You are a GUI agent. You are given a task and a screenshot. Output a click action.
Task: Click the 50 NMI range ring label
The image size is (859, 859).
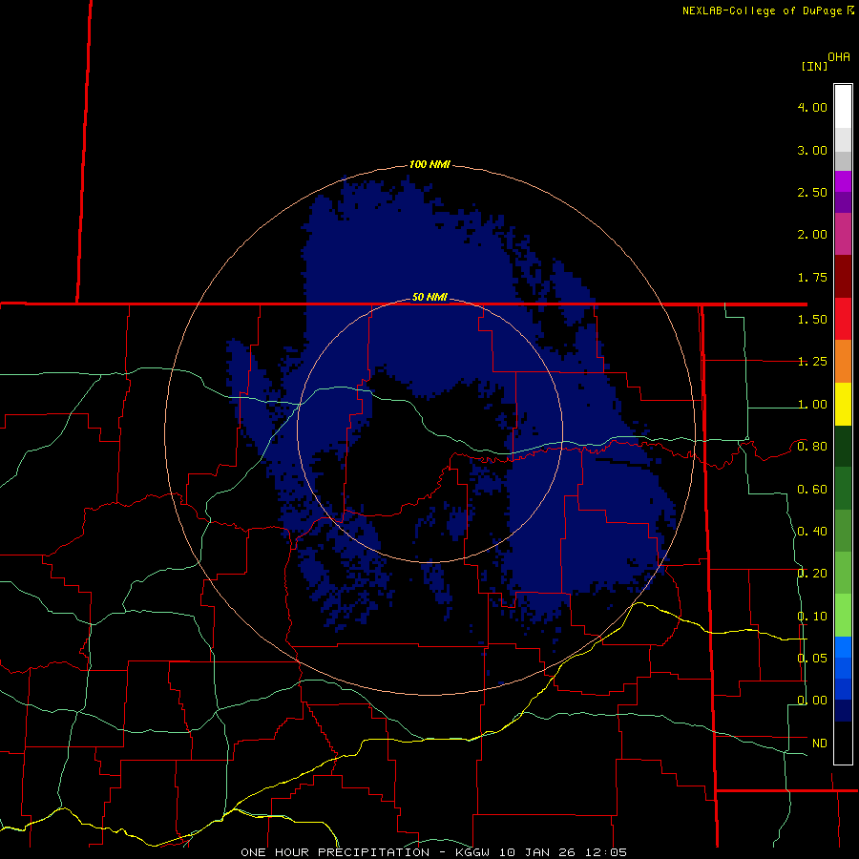(x=429, y=297)
